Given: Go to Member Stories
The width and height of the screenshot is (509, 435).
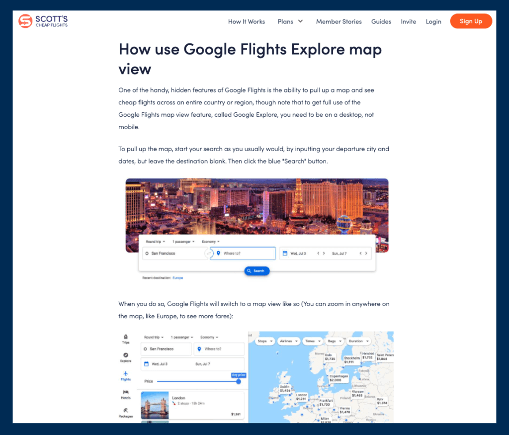Looking at the screenshot, I should (339, 21).
